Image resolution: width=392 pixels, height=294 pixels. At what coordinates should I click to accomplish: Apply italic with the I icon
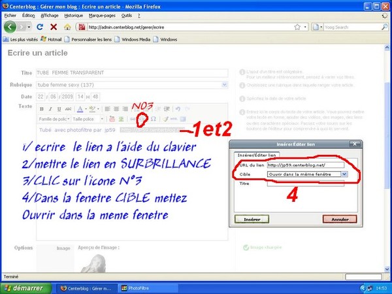tap(50, 109)
